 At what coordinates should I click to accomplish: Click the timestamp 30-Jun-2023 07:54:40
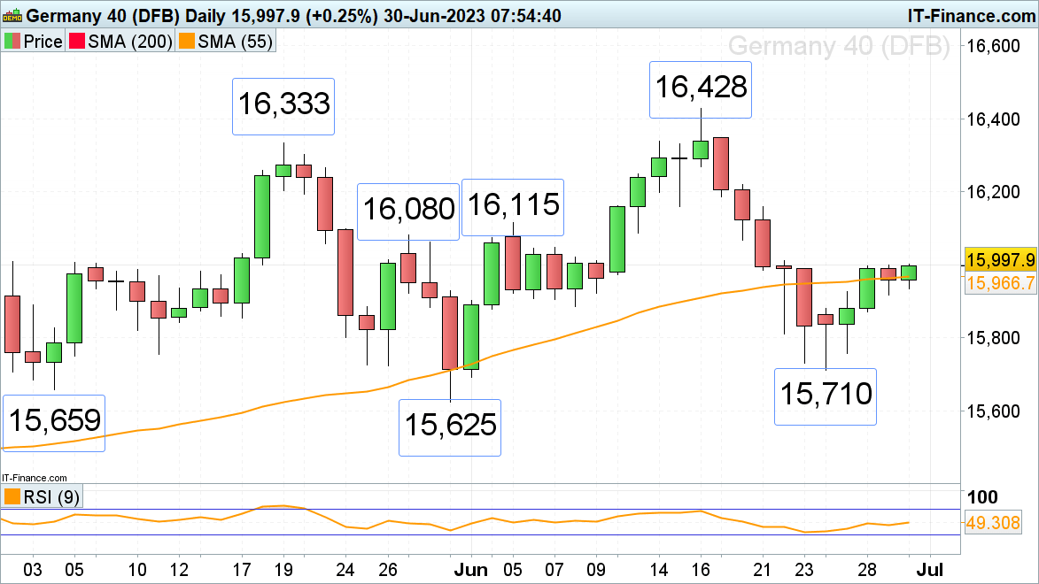[x=472, y=16]
